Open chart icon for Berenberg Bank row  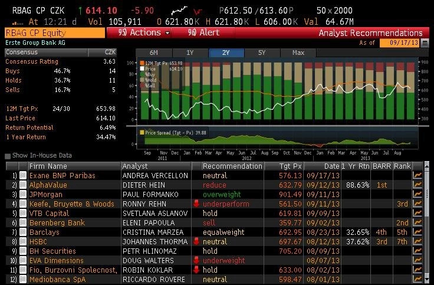pos(417,222)
